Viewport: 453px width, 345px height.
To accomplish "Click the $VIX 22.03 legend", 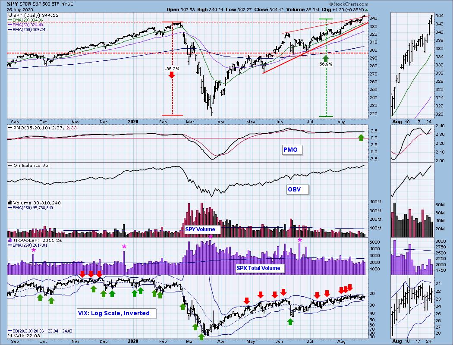I will [25, 336].
